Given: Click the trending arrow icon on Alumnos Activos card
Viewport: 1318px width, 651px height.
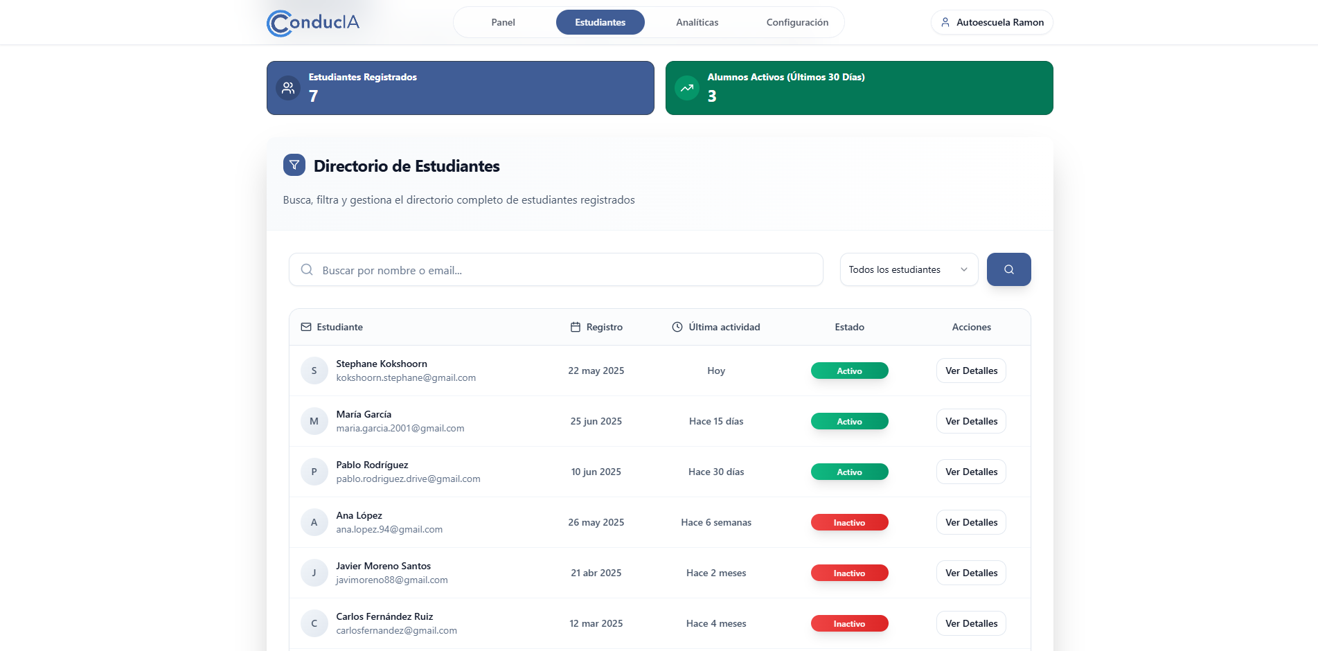Looking at the screenshot, I should pyautogui.click(x=686, y=88).
